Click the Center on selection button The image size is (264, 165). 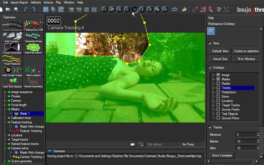(x=246, y=51)
